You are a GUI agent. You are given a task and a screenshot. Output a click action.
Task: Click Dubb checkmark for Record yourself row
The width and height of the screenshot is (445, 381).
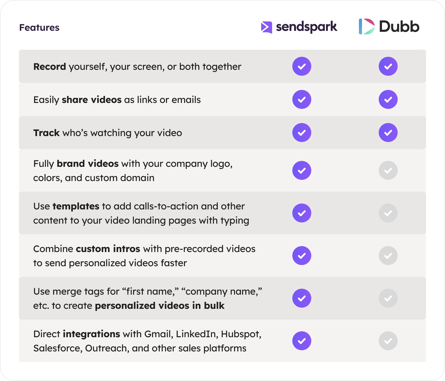388,66
